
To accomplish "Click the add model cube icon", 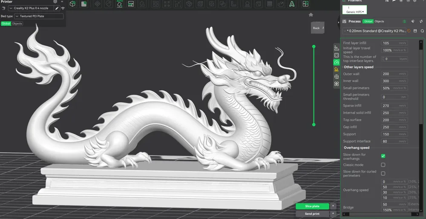I will [72, 4].
